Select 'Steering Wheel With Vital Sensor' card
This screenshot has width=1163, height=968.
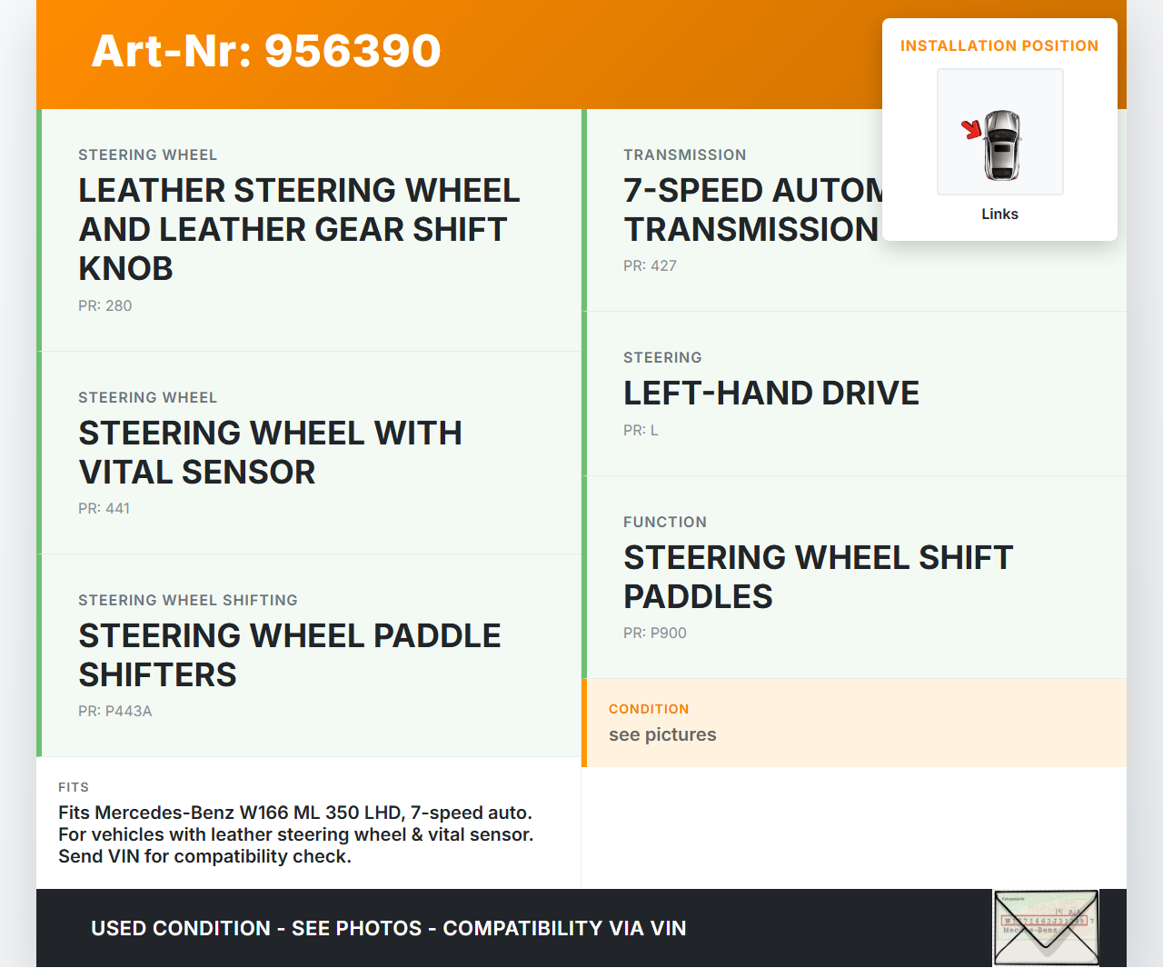pos(309,453)
